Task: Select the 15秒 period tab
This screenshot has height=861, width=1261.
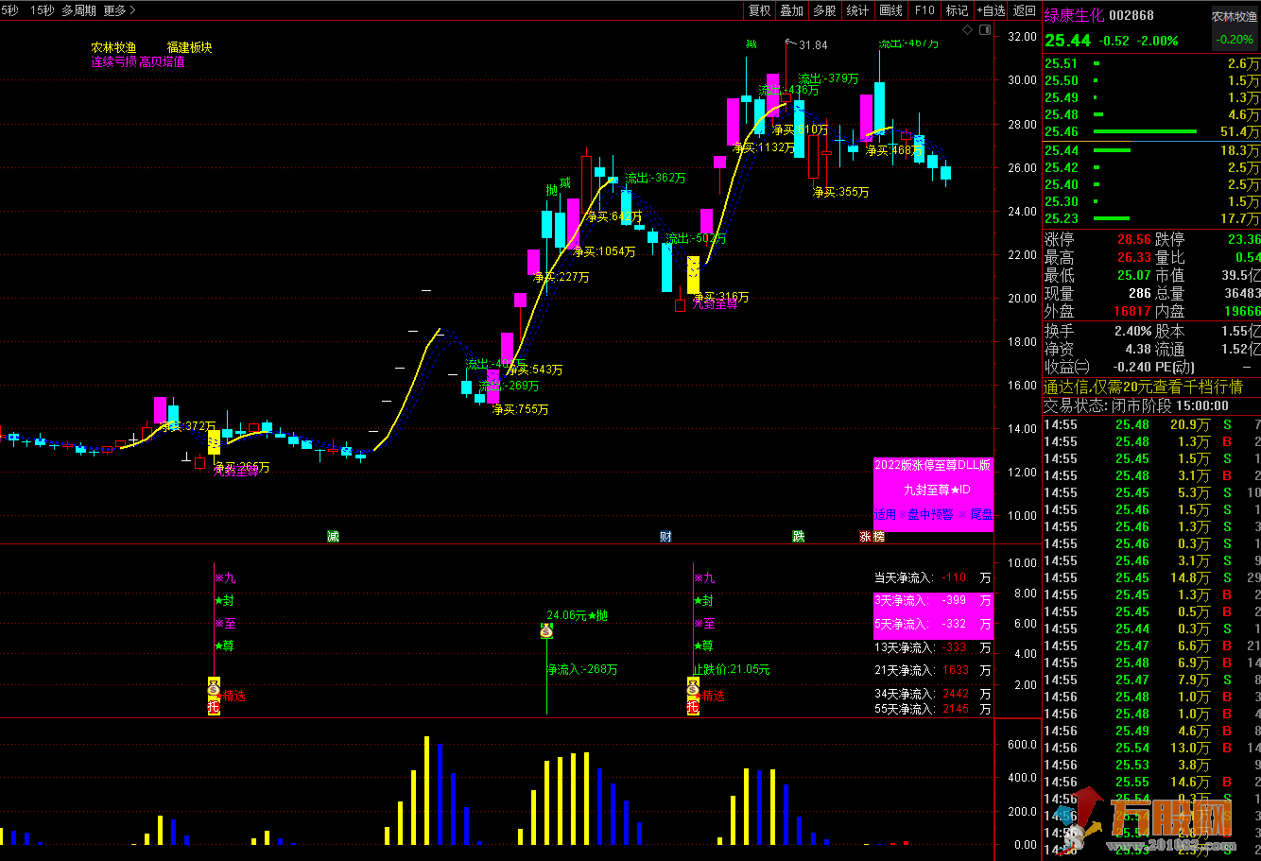Action: [42, 10]
